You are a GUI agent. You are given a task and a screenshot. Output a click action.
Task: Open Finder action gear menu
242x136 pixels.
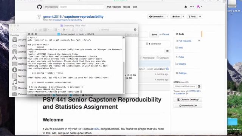[65, 29]
